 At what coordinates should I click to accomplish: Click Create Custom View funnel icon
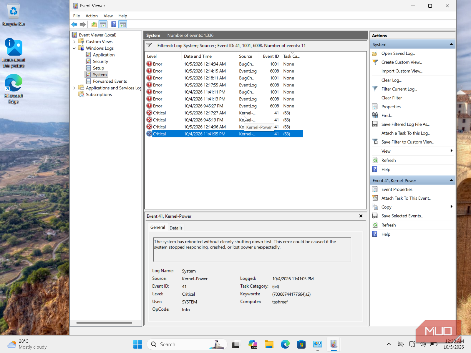pos(375,62)
